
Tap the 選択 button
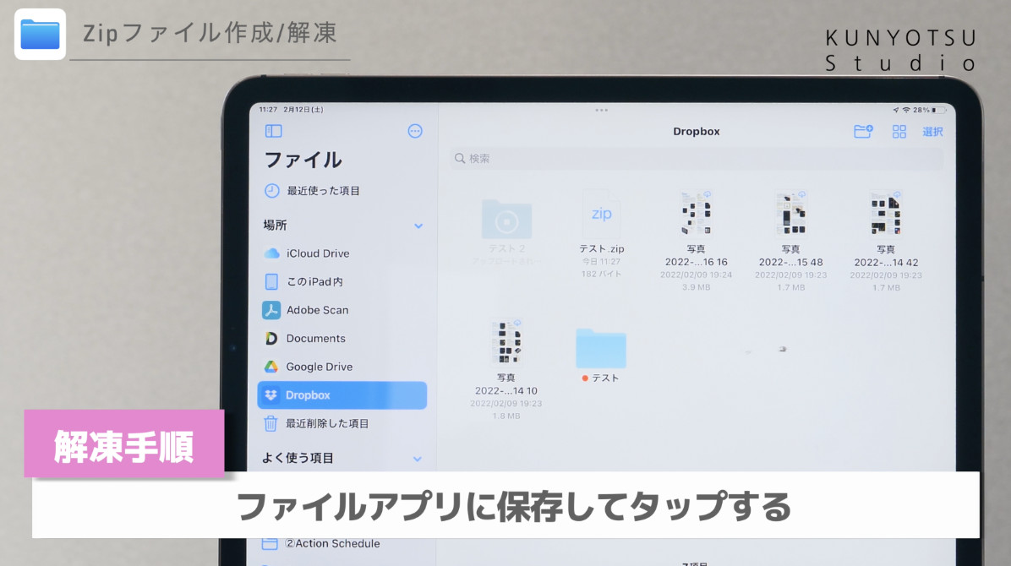pos(933,132)
